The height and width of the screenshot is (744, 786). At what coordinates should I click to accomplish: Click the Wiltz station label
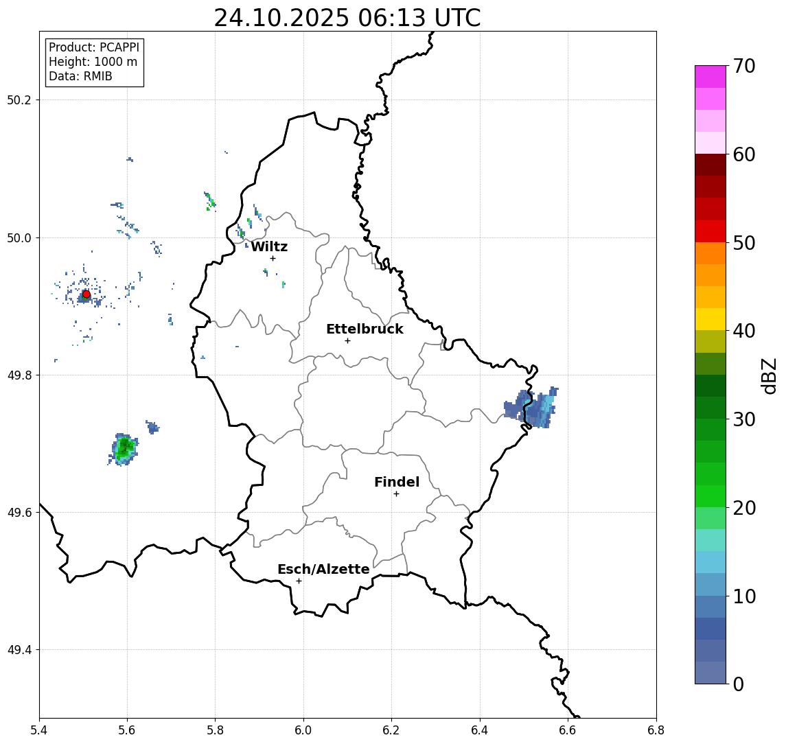coord(269,246)
